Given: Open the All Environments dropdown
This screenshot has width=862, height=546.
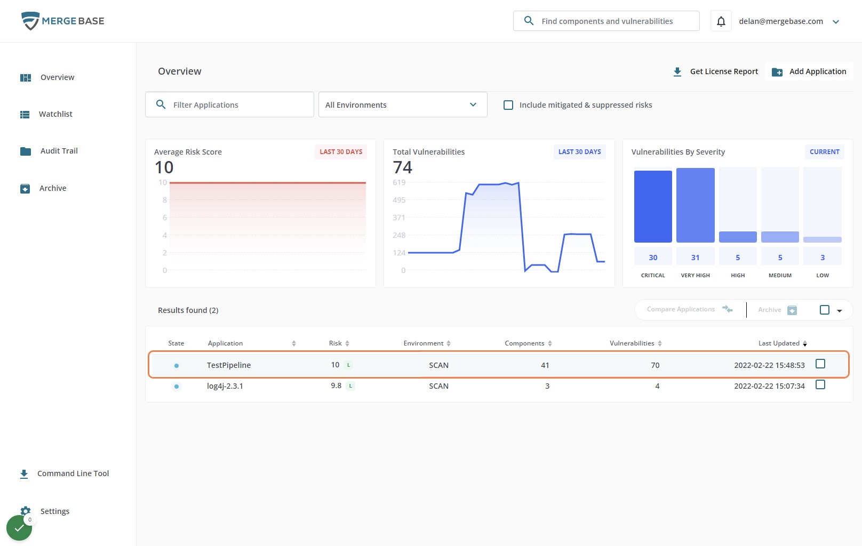Looking at the screenshot, I should click(x=403, y=105).
